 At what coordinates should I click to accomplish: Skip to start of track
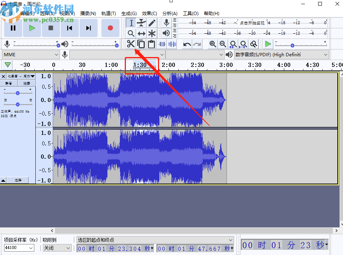(70, 28)
